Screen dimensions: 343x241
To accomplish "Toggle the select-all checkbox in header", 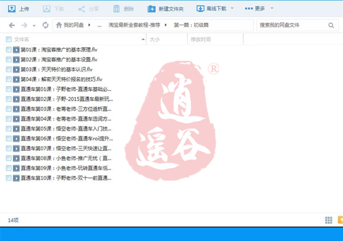I will tap(9, 39).
